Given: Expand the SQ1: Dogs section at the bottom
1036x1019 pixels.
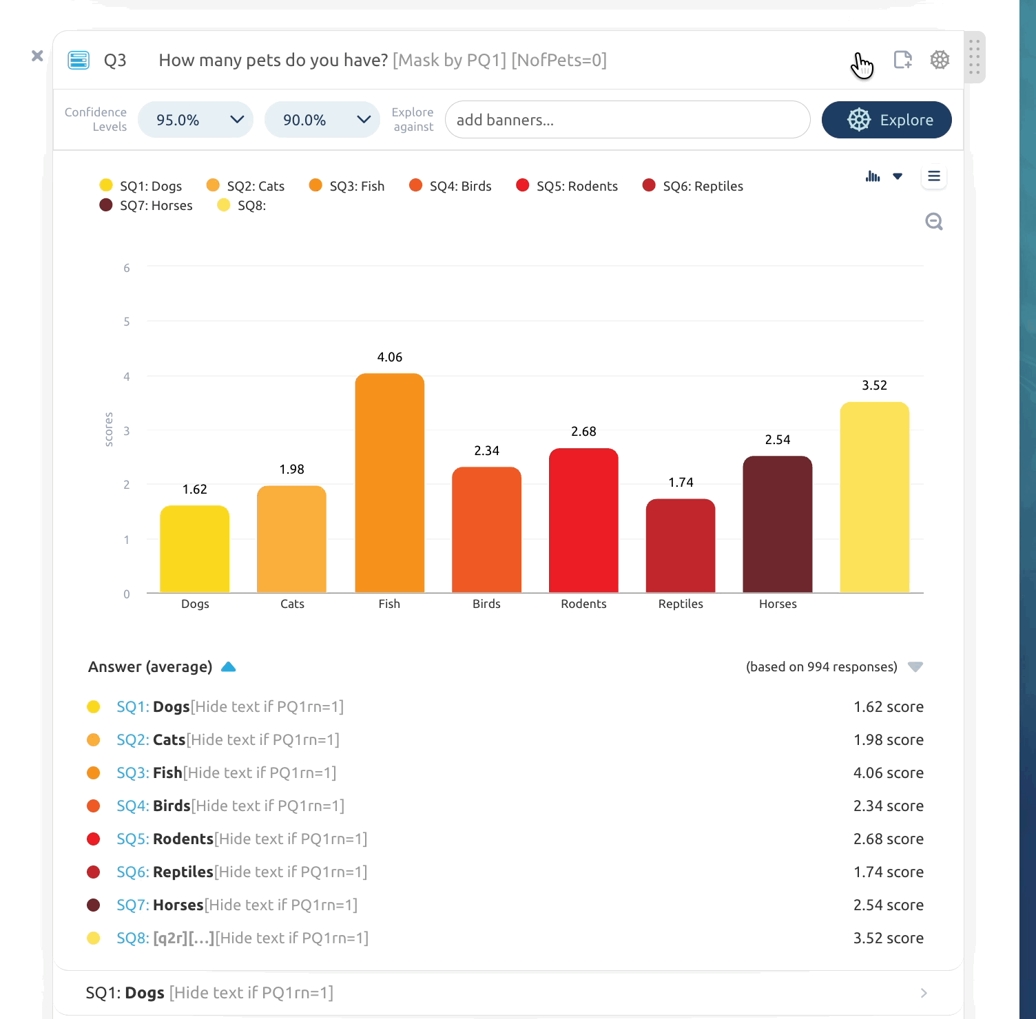Looking at the screenshot, I should click(x=508, y=993).
